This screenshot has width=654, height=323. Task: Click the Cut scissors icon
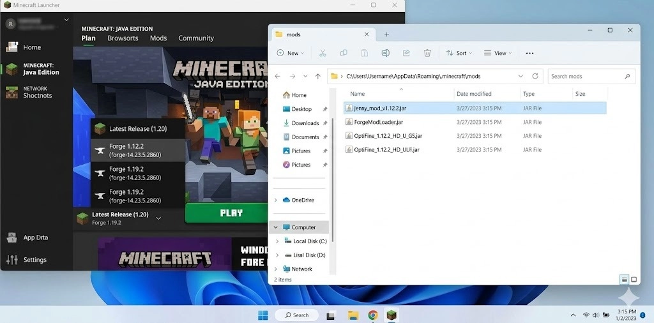coord(323,53)
